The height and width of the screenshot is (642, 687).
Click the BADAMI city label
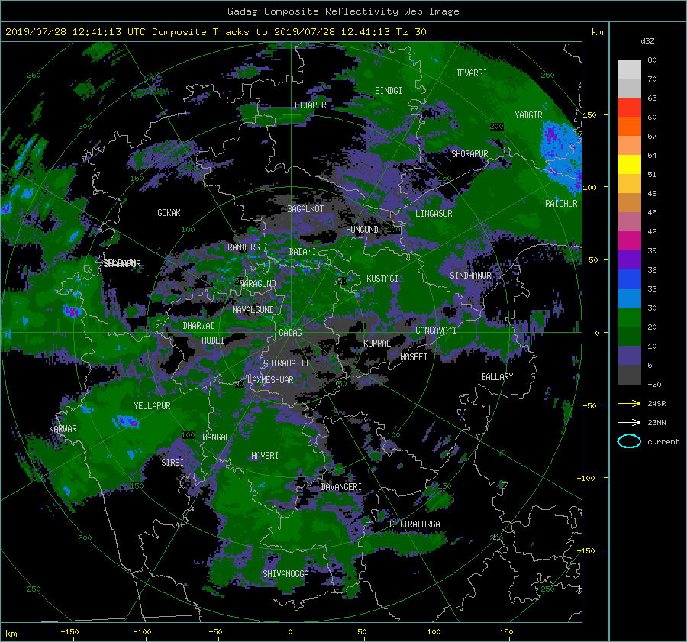302,252
